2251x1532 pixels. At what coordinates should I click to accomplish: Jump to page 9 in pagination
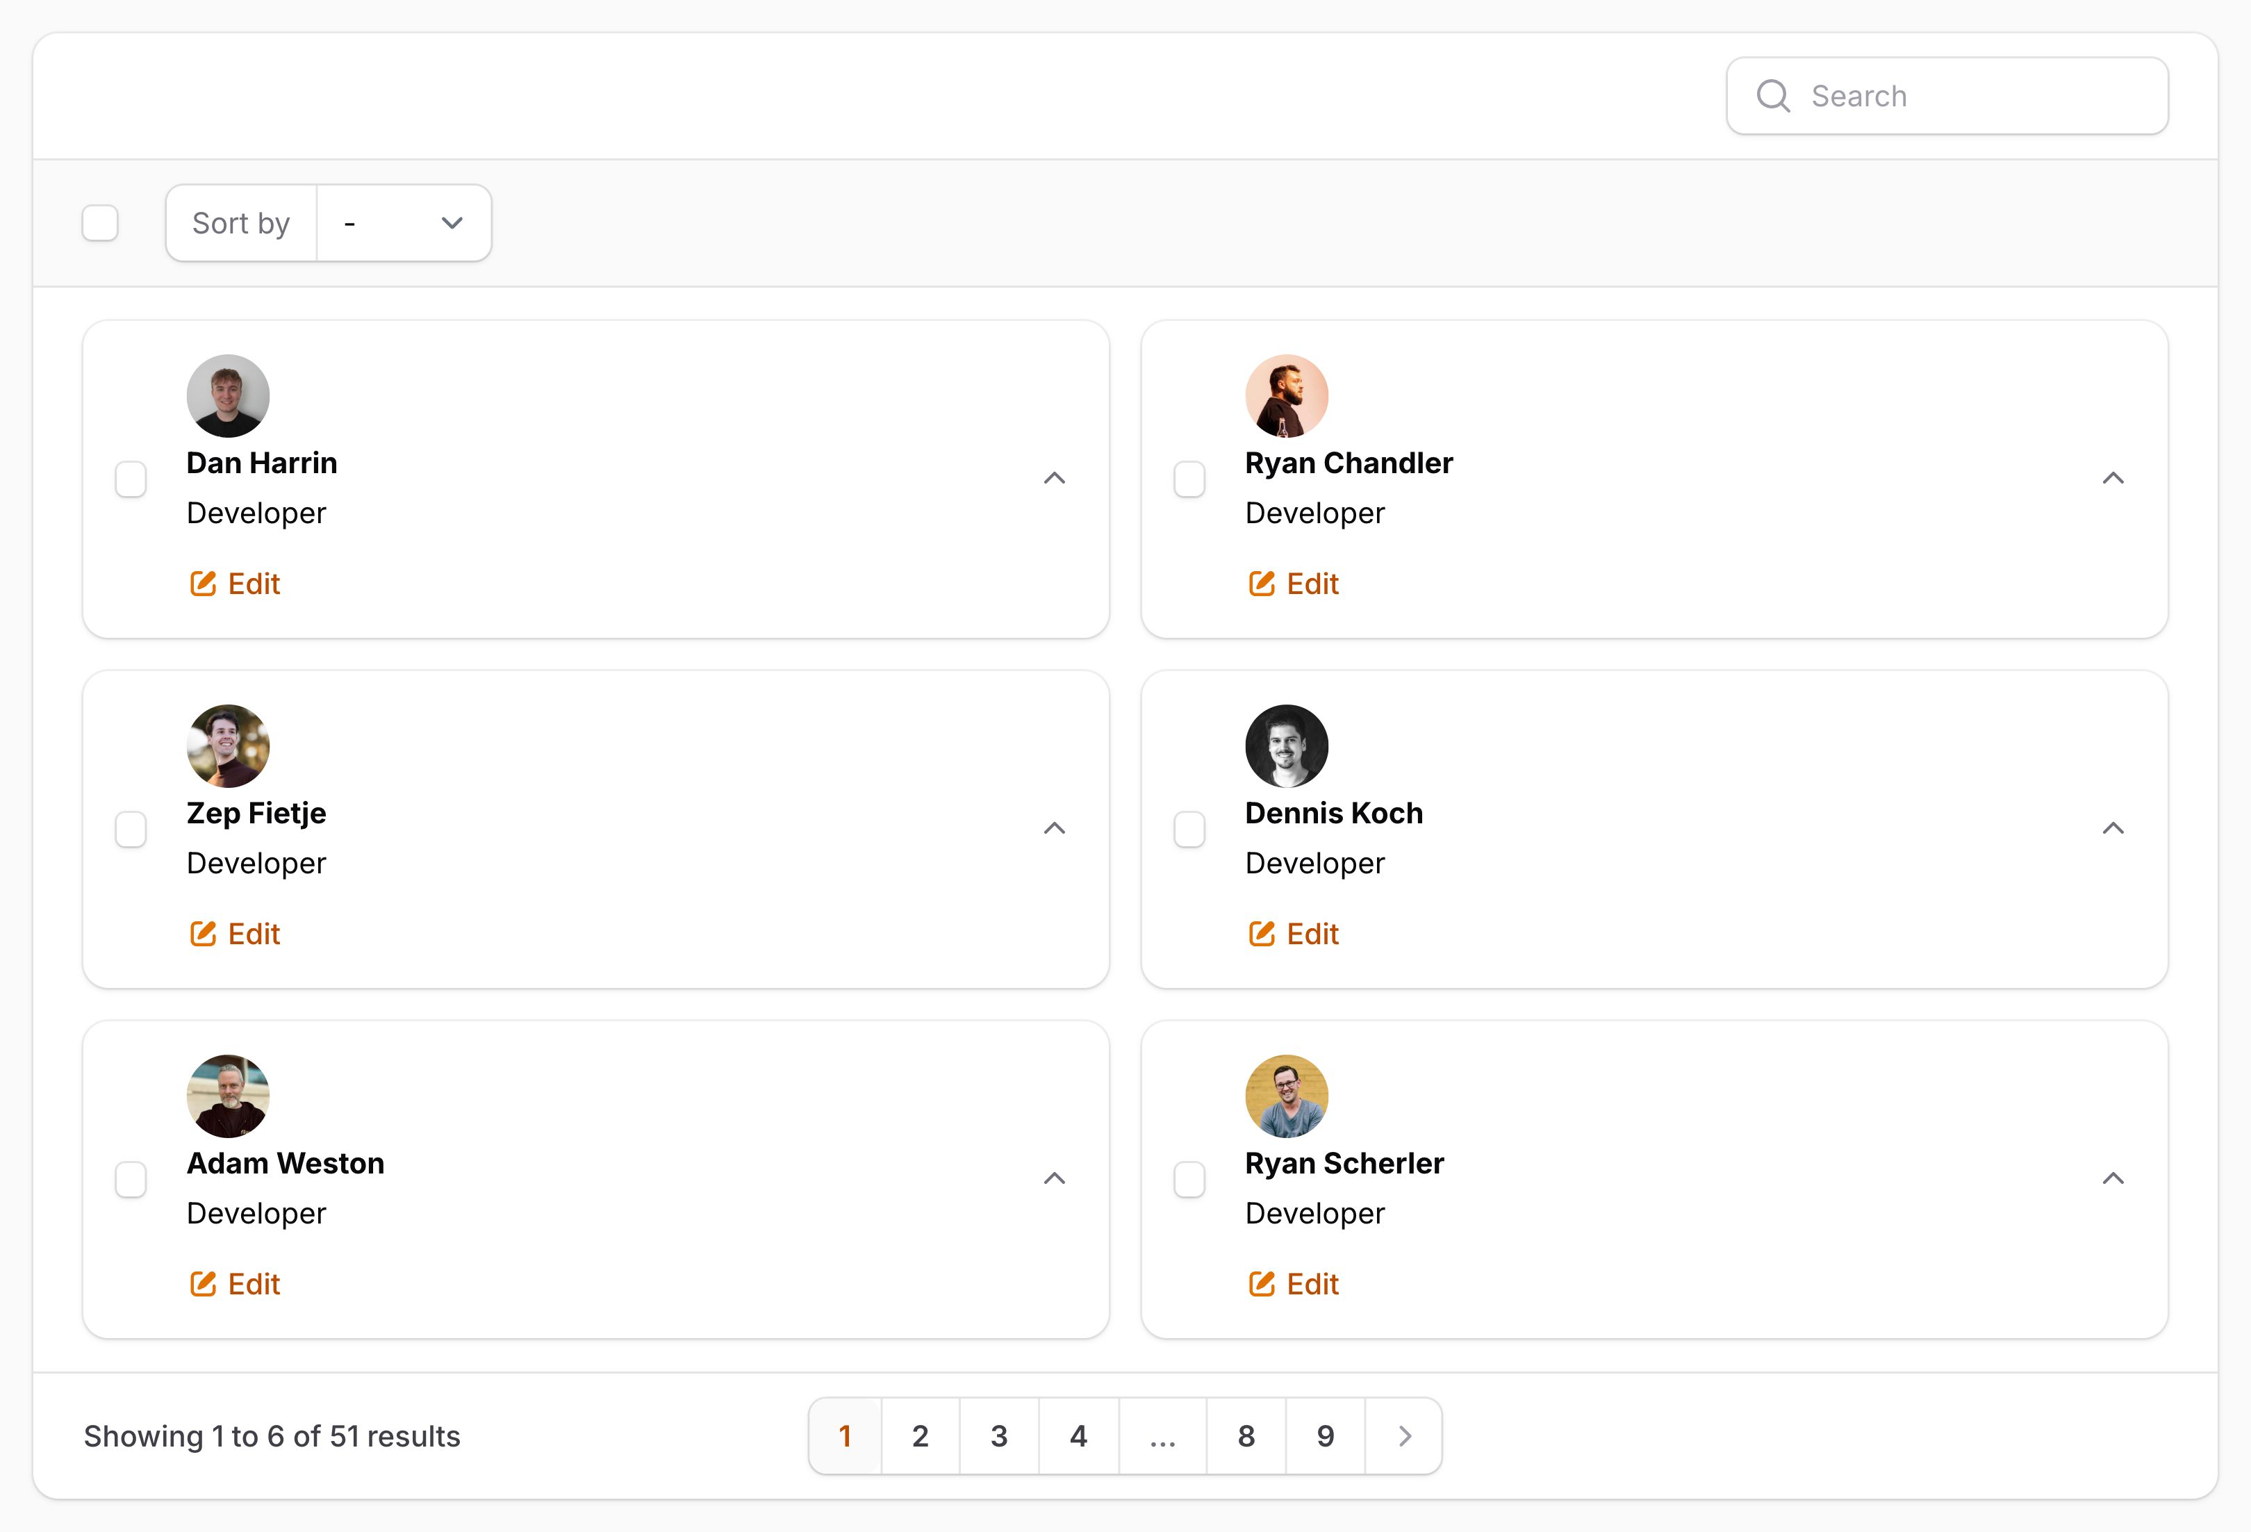(1324, 1436)
